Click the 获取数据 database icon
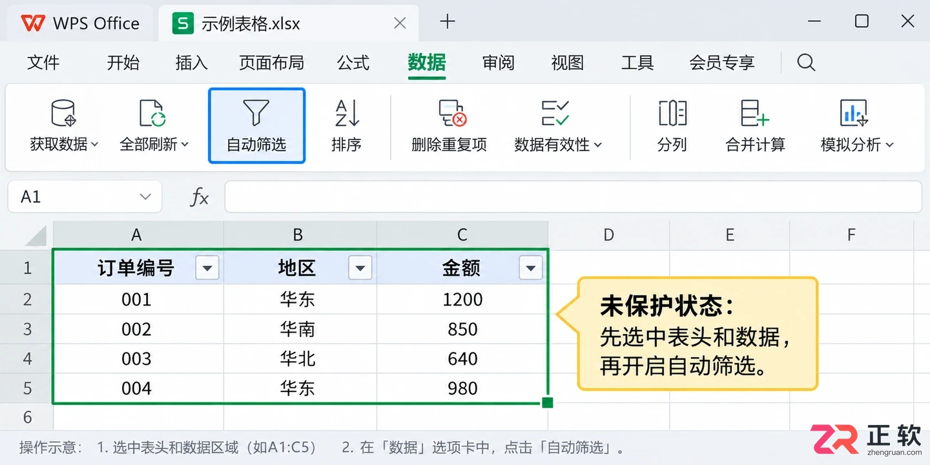This screenshot has height=465, width=930. 63,113
